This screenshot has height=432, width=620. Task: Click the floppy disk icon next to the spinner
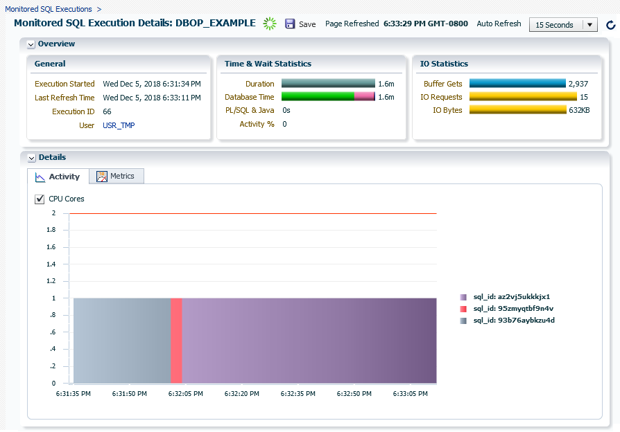click(290, 23)
